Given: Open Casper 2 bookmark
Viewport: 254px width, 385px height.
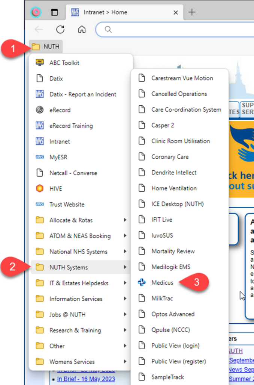Looking at the screenshot, I should [x=179, y=125].
